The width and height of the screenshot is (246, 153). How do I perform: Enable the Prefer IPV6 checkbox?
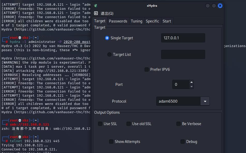[x=147, y=70]
